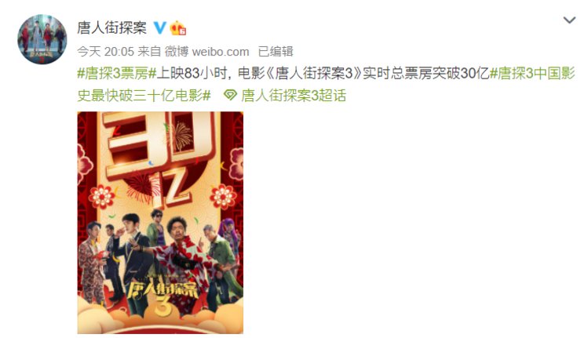Open the 唐人街探案 profile avatar
The width and height of the screenshot is (588, 338).
[42, 39]
